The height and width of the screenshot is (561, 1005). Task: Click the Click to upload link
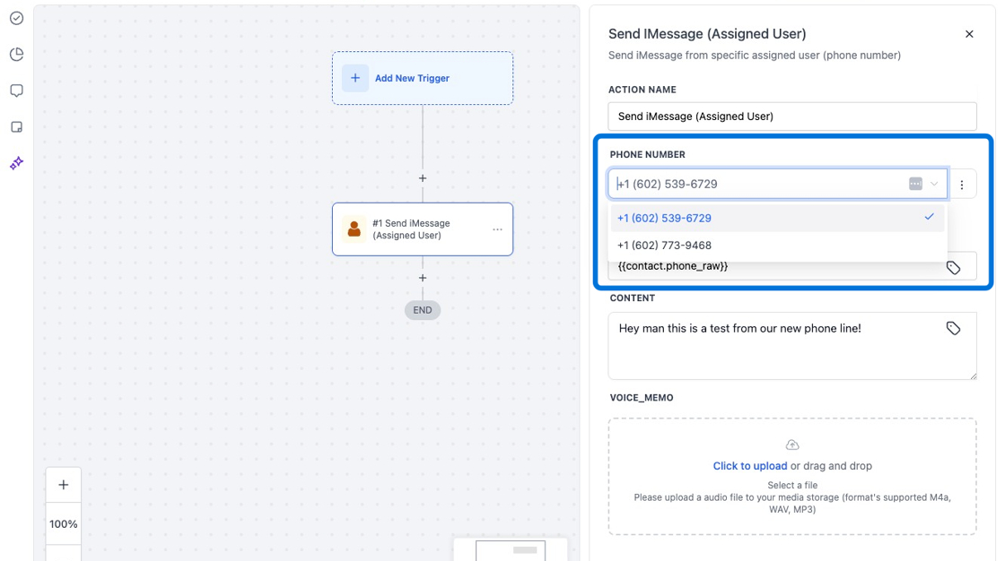(750, 465)
